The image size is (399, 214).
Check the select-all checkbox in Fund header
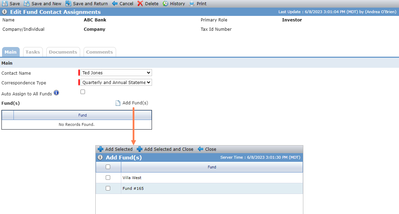coord(108,167)
